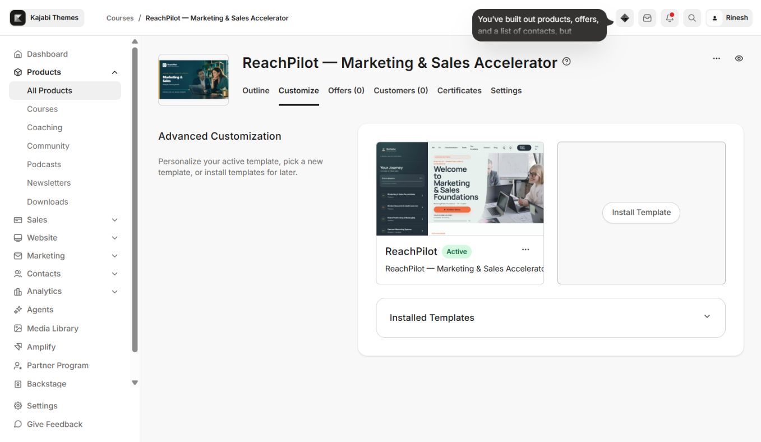Go to Courses breadcrumb link

click(x=120, y=18)
